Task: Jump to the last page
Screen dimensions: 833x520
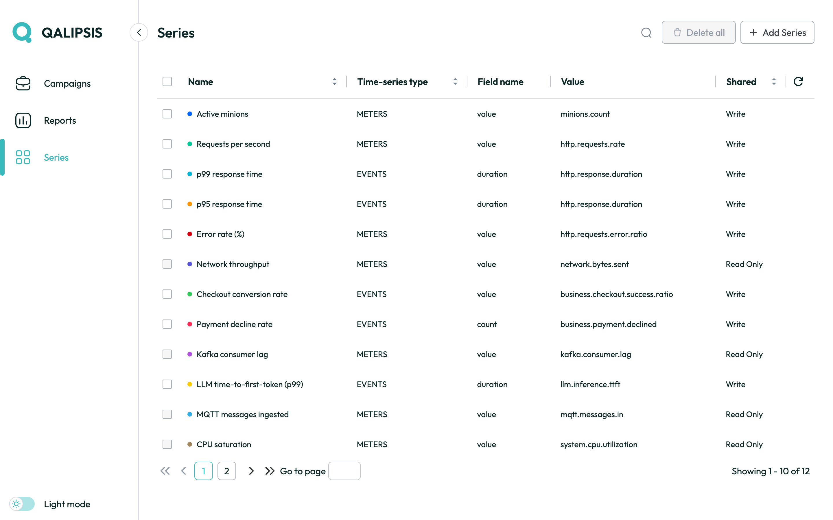Action: [x=270, y=471]
